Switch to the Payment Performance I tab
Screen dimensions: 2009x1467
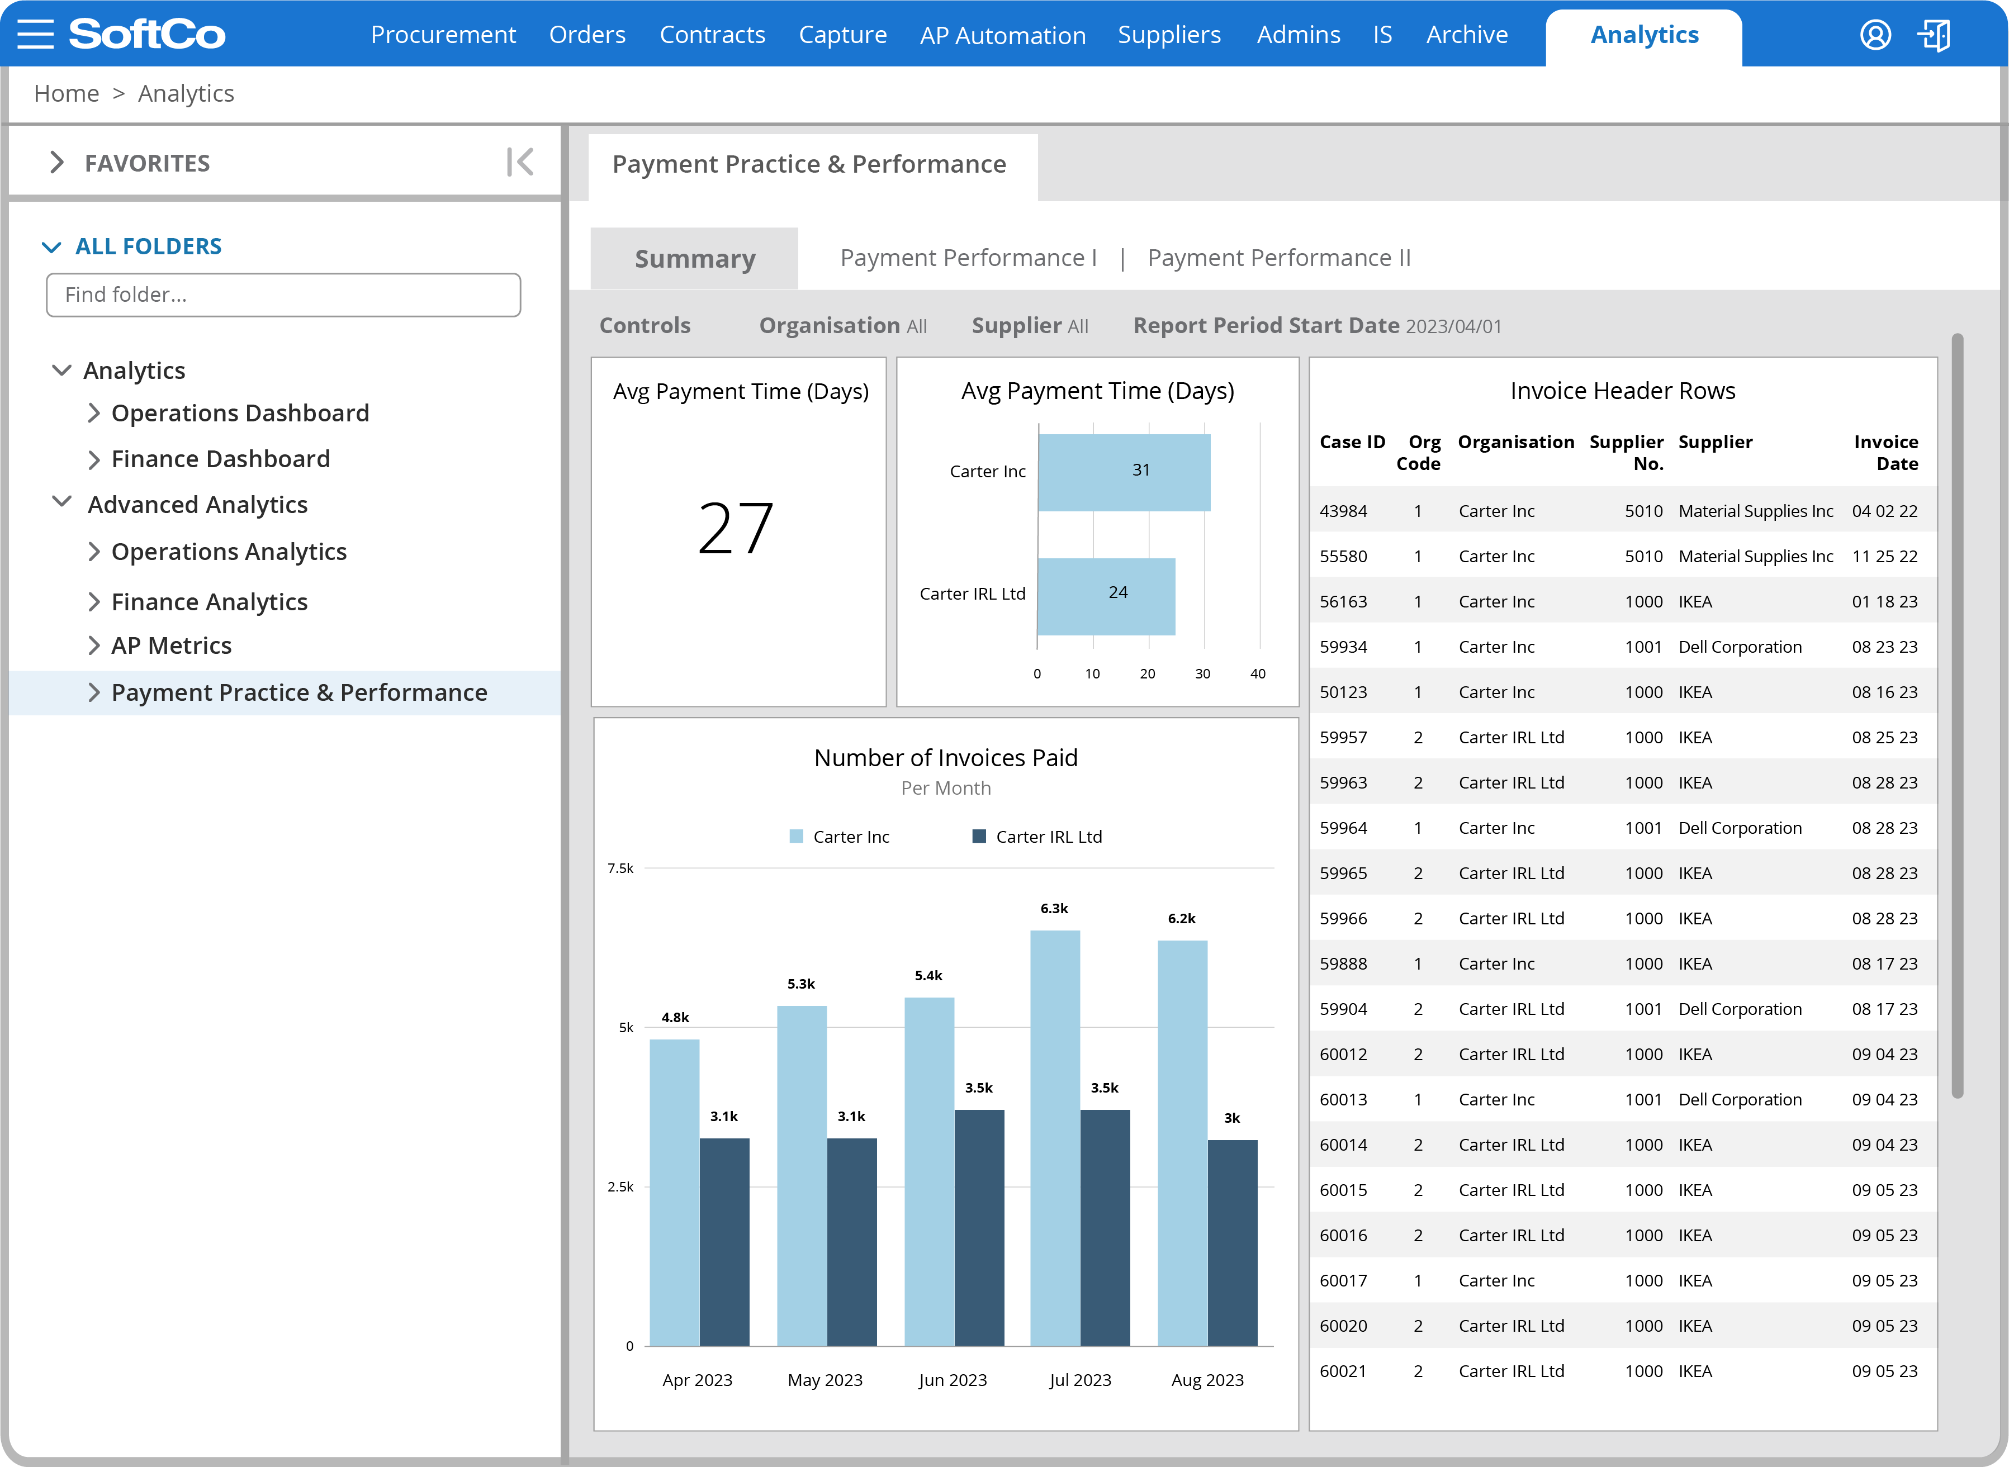[x=969, y=258]
